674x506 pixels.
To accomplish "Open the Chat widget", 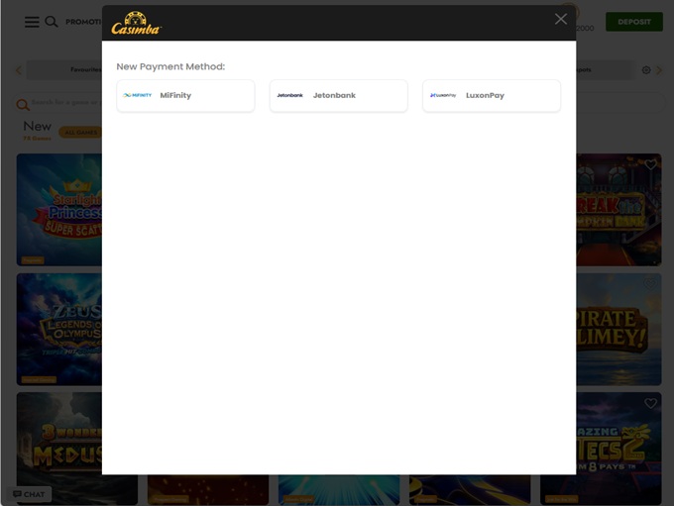I will (30, 494).
